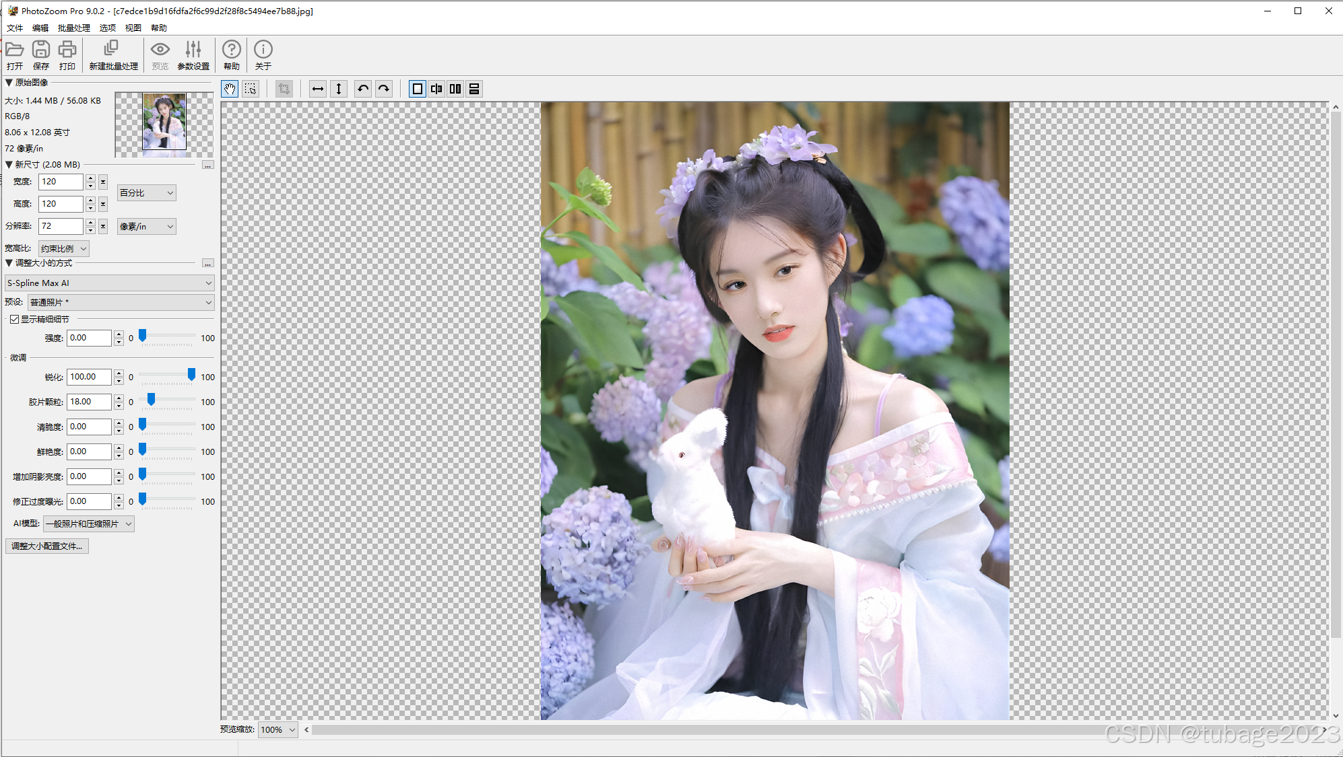Rotate image counterclockwise icon
This screenshot has height=757, width=1343.
(363, 89)
